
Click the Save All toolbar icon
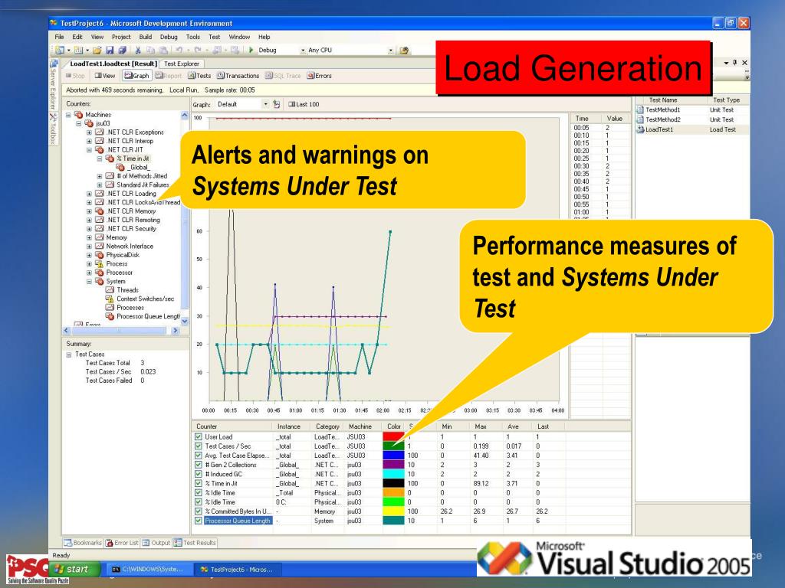(122, 50)
